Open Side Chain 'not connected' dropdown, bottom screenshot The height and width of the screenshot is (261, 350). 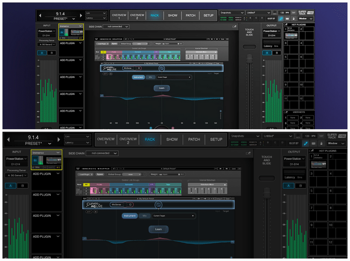(102, 153)
